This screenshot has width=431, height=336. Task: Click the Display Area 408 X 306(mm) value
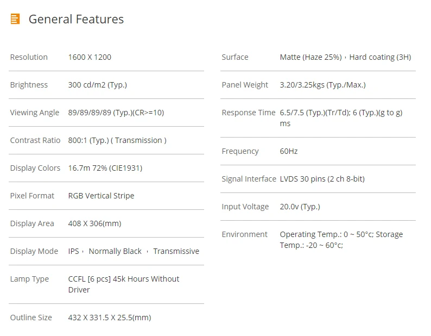[x=94, y=223]
